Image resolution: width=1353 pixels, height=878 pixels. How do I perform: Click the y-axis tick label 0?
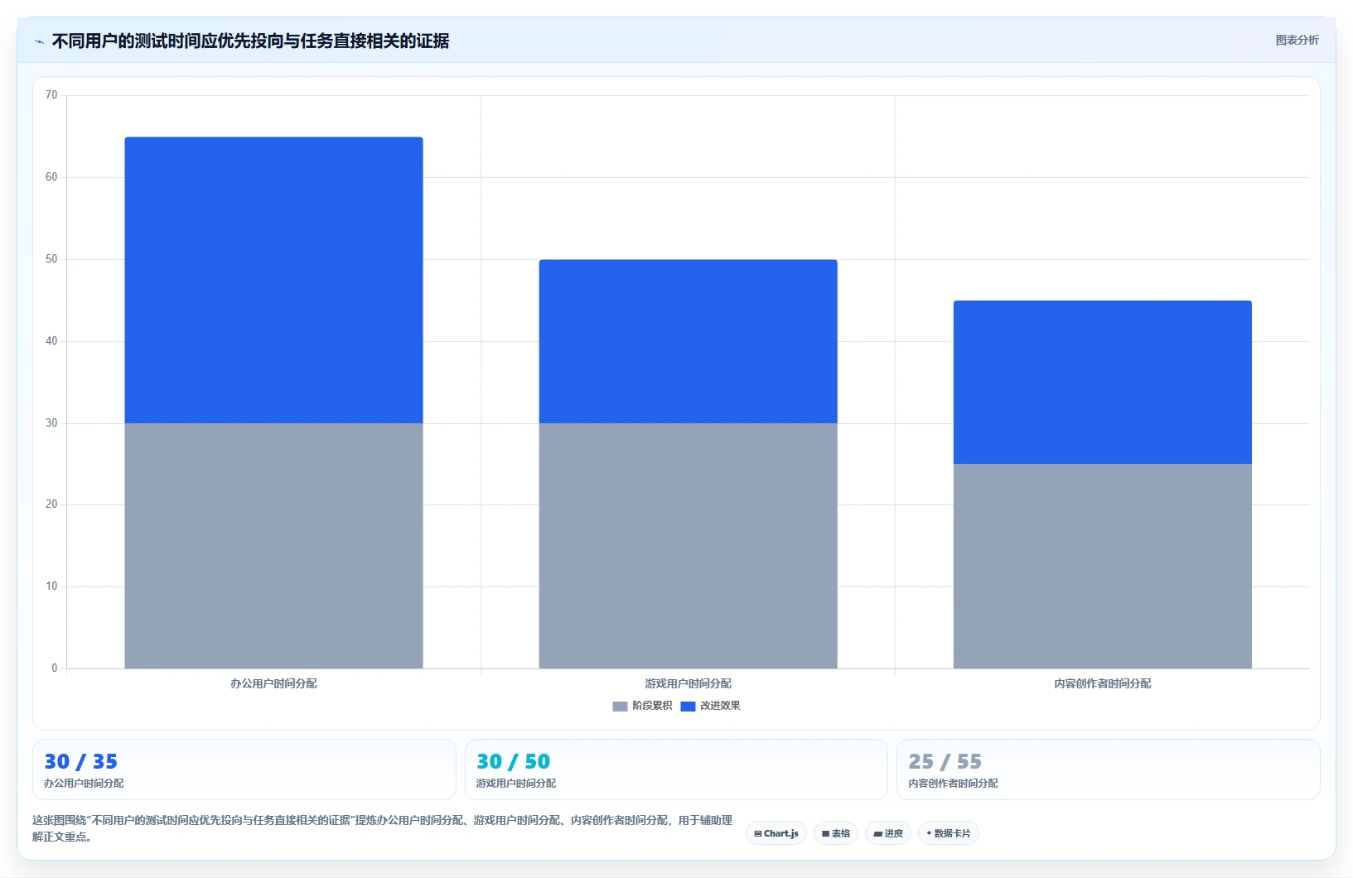point(55,668)
